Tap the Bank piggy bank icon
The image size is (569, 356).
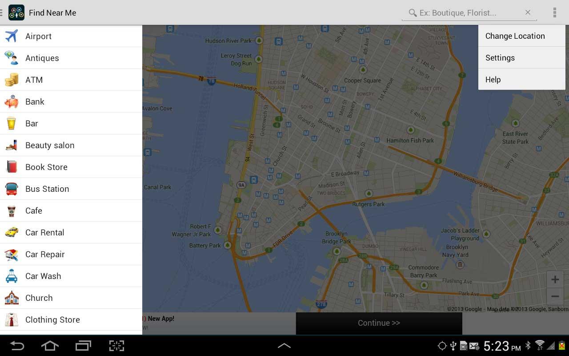(12, 101)
